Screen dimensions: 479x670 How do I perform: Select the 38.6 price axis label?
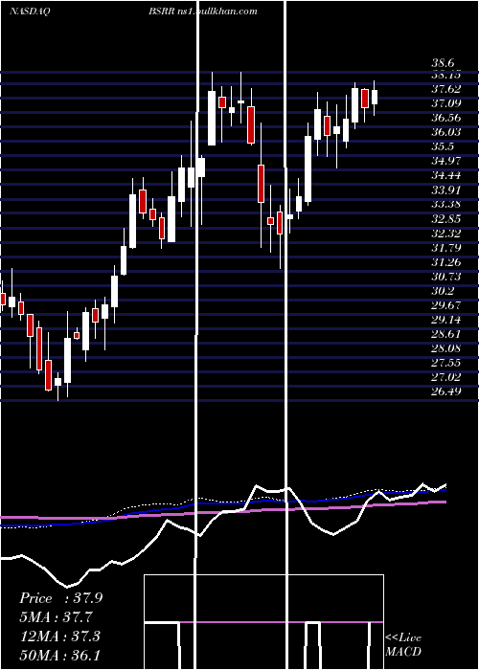443,63
